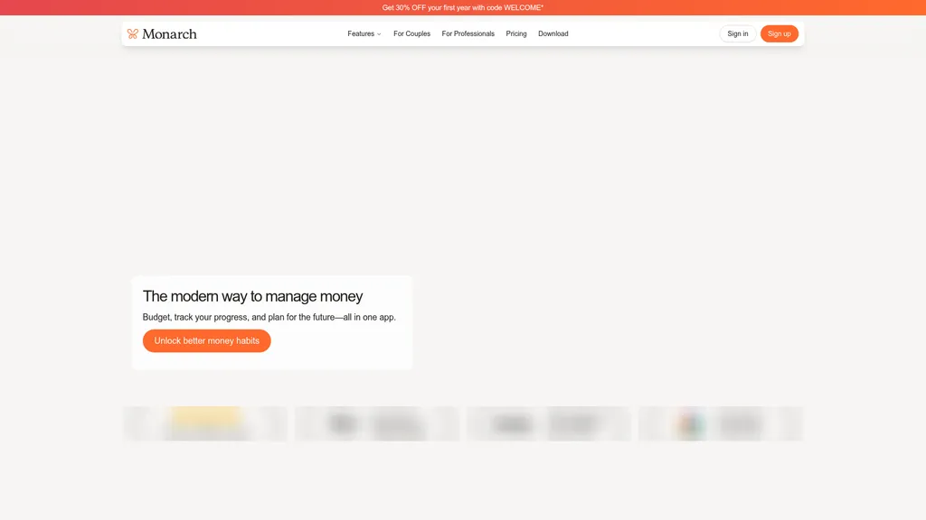Click Unlock better money habits button
Image resolution: width=926 pixels, height=520 pixels.
[207, 340]
